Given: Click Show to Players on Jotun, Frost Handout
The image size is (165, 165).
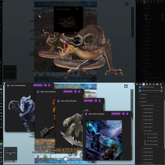Looking at the screenshot, I should tap(38, 85).
